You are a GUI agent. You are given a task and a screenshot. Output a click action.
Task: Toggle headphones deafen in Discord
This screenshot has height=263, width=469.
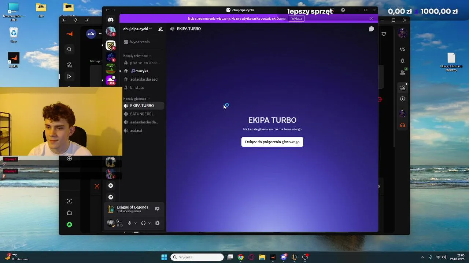click(143, 223)
